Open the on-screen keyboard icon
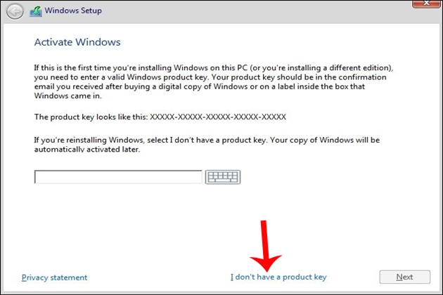Screen dimensions: 443x295 pos(223,177)
